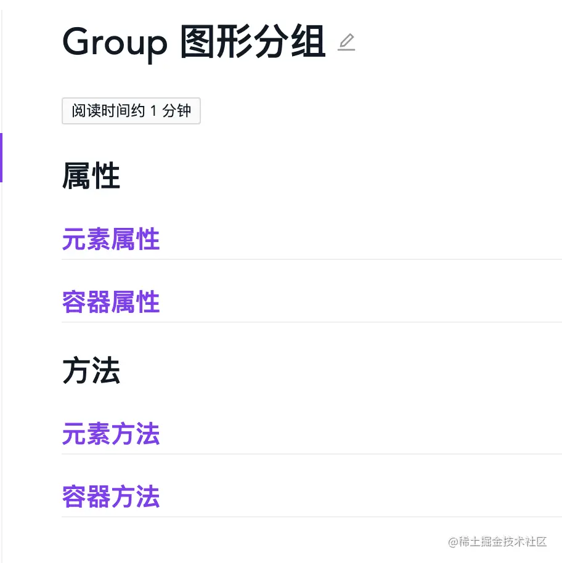Select the 方法 section heading

91,371
